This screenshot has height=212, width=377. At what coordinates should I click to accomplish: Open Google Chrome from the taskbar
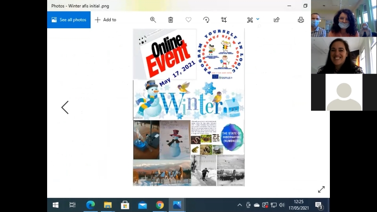(x=160, y=205)
